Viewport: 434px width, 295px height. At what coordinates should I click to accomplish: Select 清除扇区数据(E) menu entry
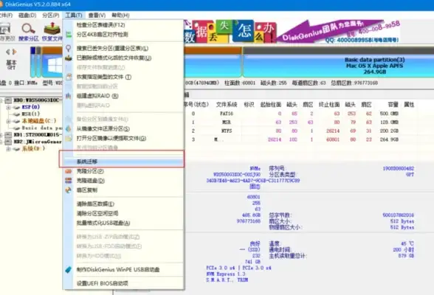pos(123,204)
